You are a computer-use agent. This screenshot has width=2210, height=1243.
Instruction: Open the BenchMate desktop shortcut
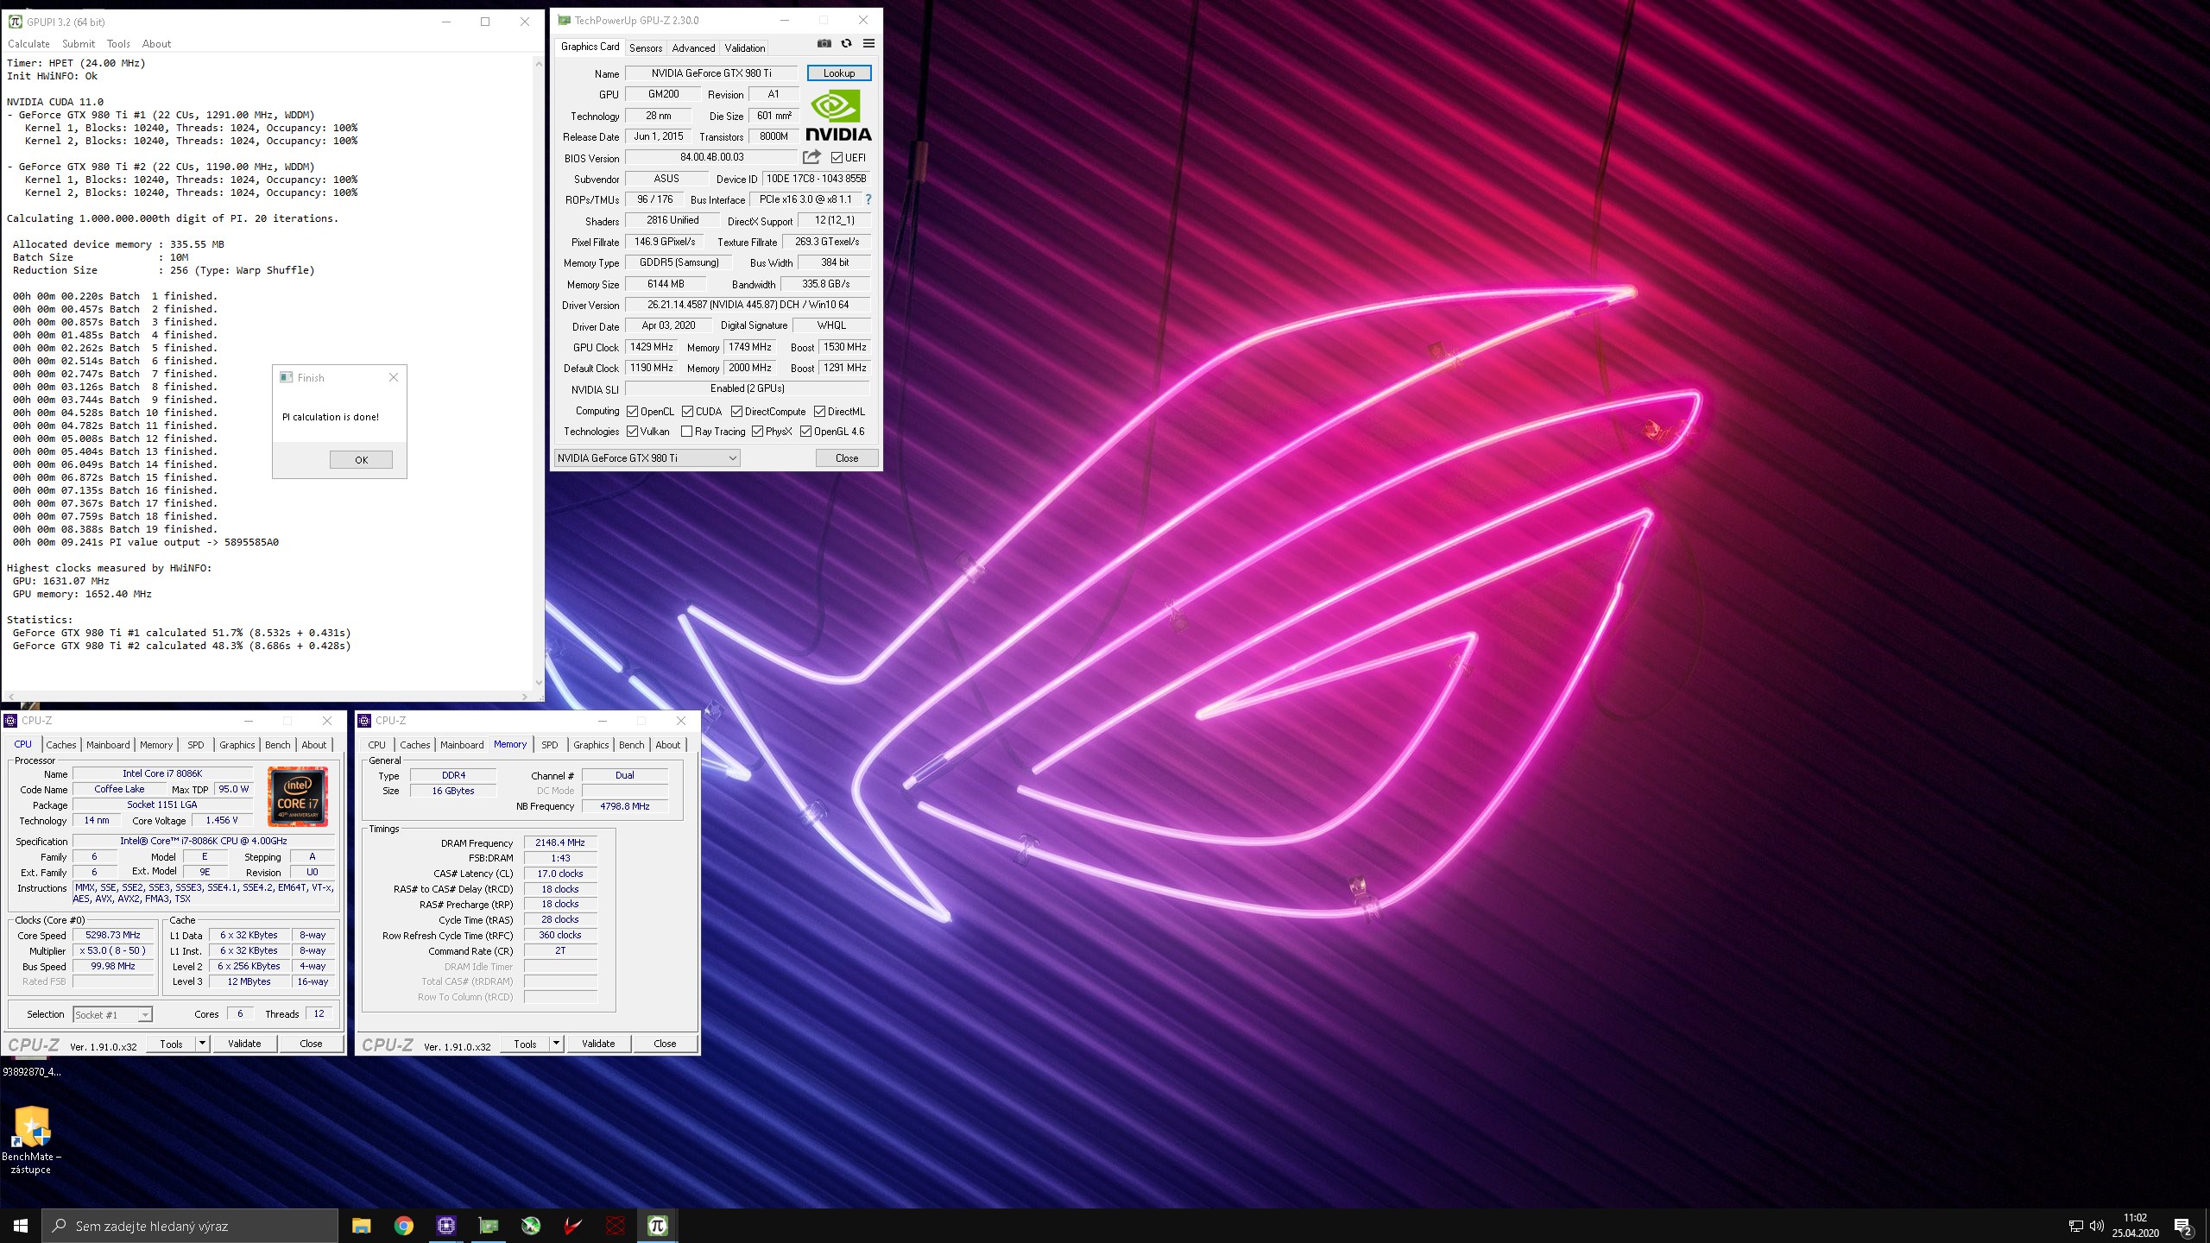click(x=32, y=1139)
